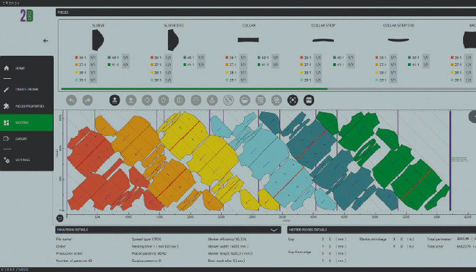
Task: Select the Nesting sidebar tab
Action: 22,123
